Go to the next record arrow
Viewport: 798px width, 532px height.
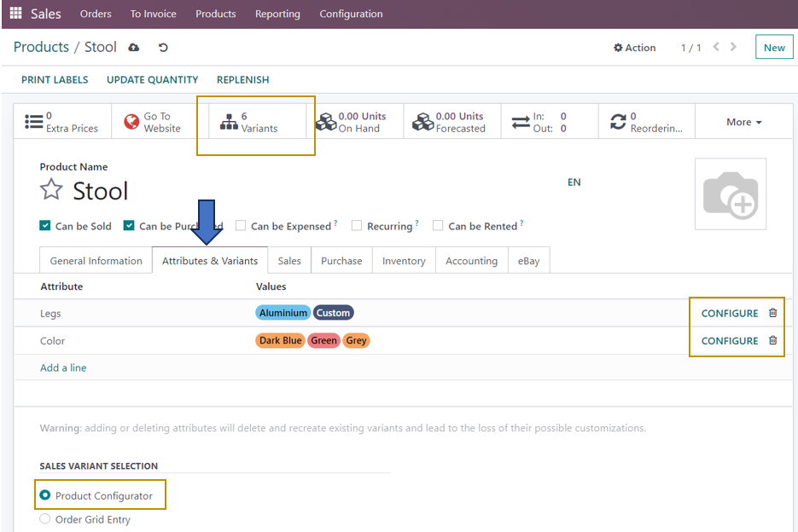coord(734,47)
